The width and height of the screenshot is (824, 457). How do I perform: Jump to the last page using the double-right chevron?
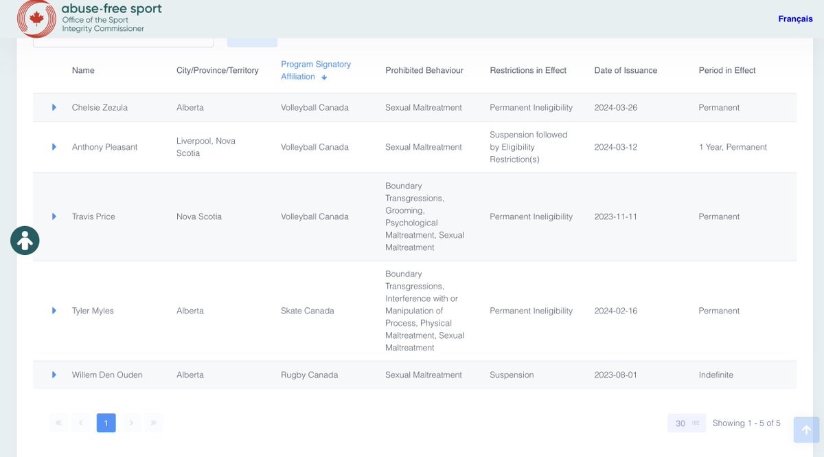pos(154,423)
